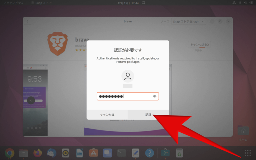Viewport: 256px width, 160px height.
Task: Open the Files manager from the dock
Action: [x=23, y=153]
